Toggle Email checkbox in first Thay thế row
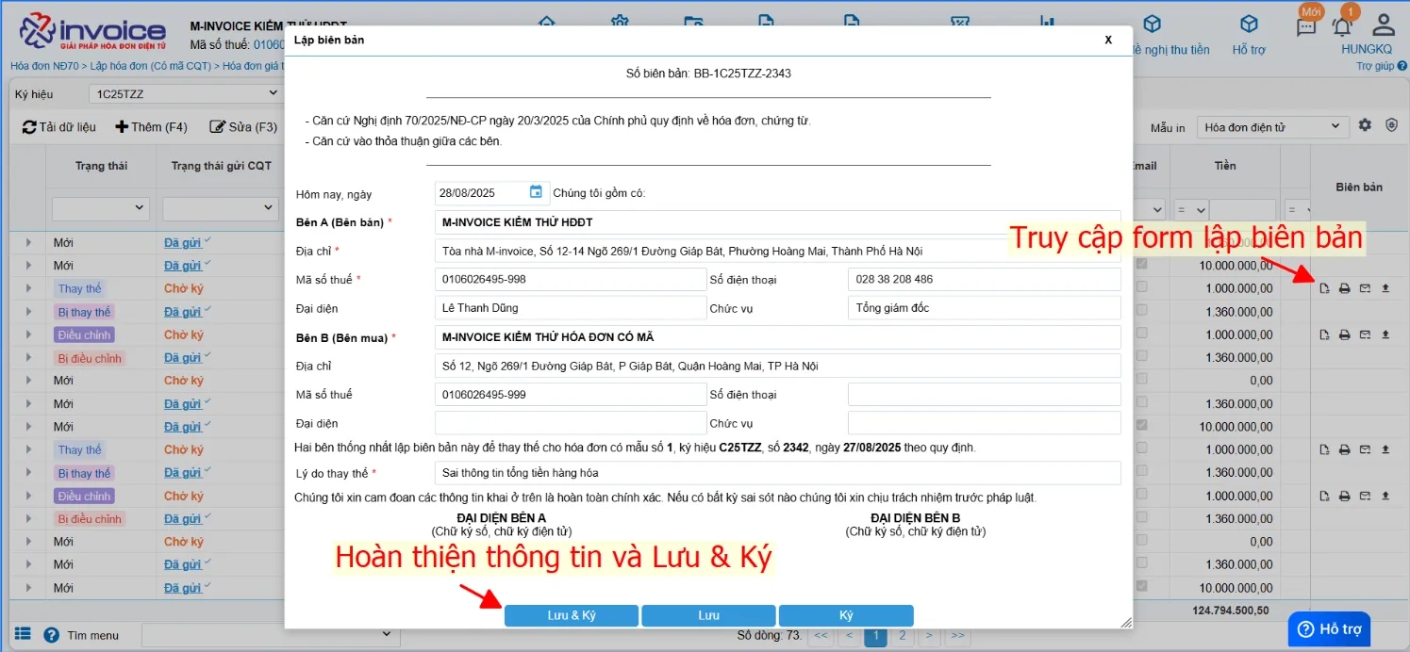 pyautogui.click(x=1143, y=286)
